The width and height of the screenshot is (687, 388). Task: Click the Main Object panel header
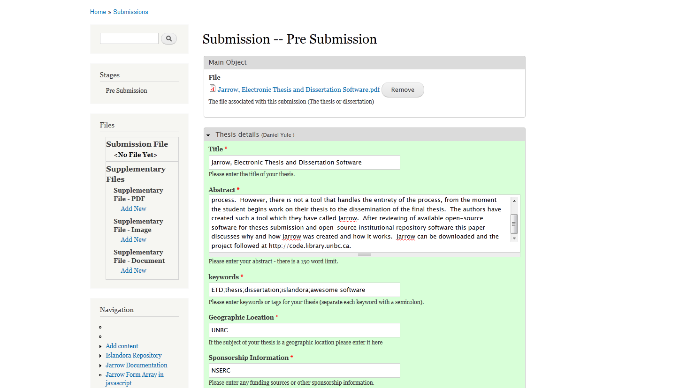[x=365, y=62]
